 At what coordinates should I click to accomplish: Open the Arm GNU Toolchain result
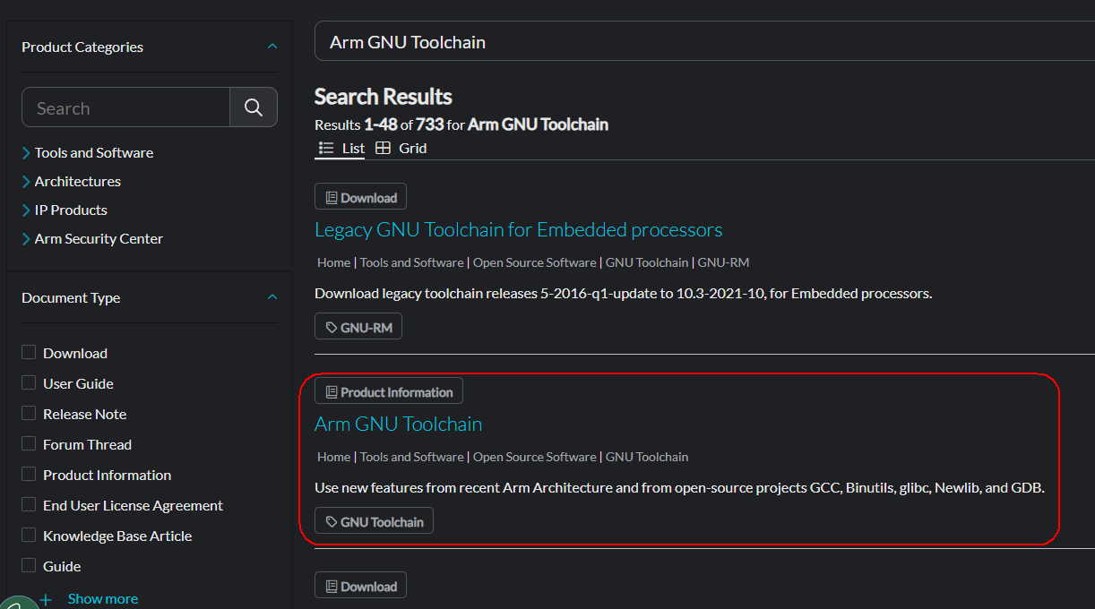coord(399,425)
